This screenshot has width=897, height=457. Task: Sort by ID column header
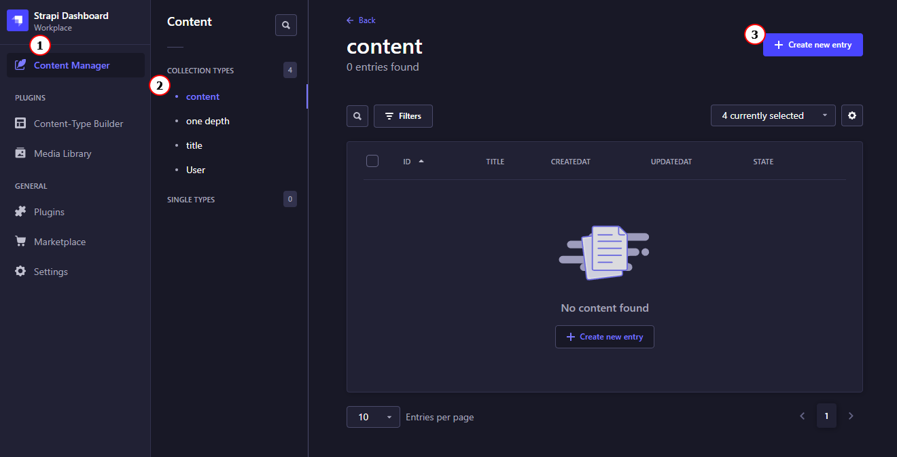[x=407, y=162]
